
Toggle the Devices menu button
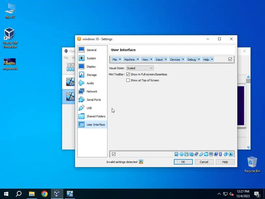(x=175, y=59)
